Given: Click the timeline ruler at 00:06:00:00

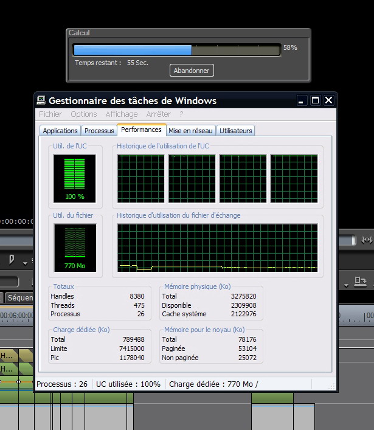Looking at the screenshot, I should (x=16, y=316).
